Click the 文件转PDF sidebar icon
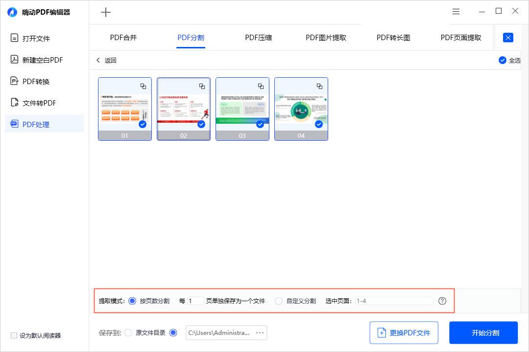The image size is (529, 352). [14, 102]
